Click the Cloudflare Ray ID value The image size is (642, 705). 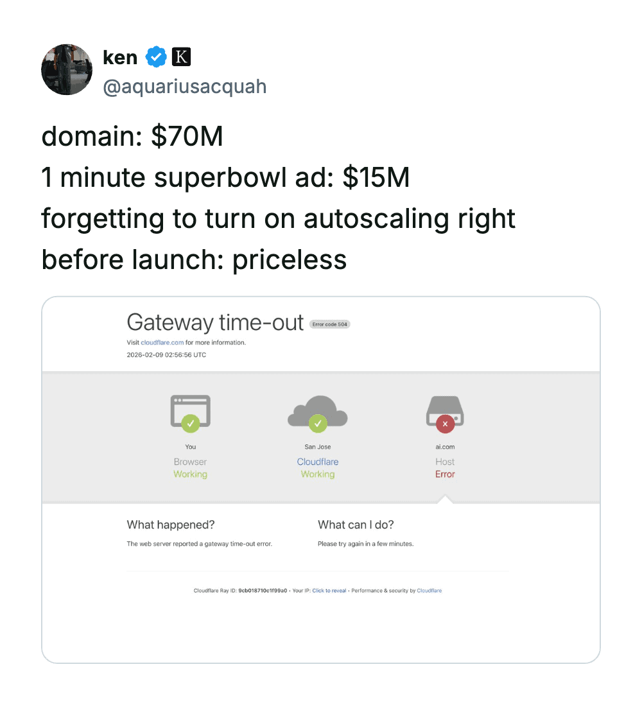263,591
